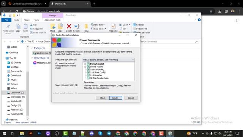The image size is (243, 137).
Task: Switch to the Code::Blocks download browser tab
Action: (27, 3)
